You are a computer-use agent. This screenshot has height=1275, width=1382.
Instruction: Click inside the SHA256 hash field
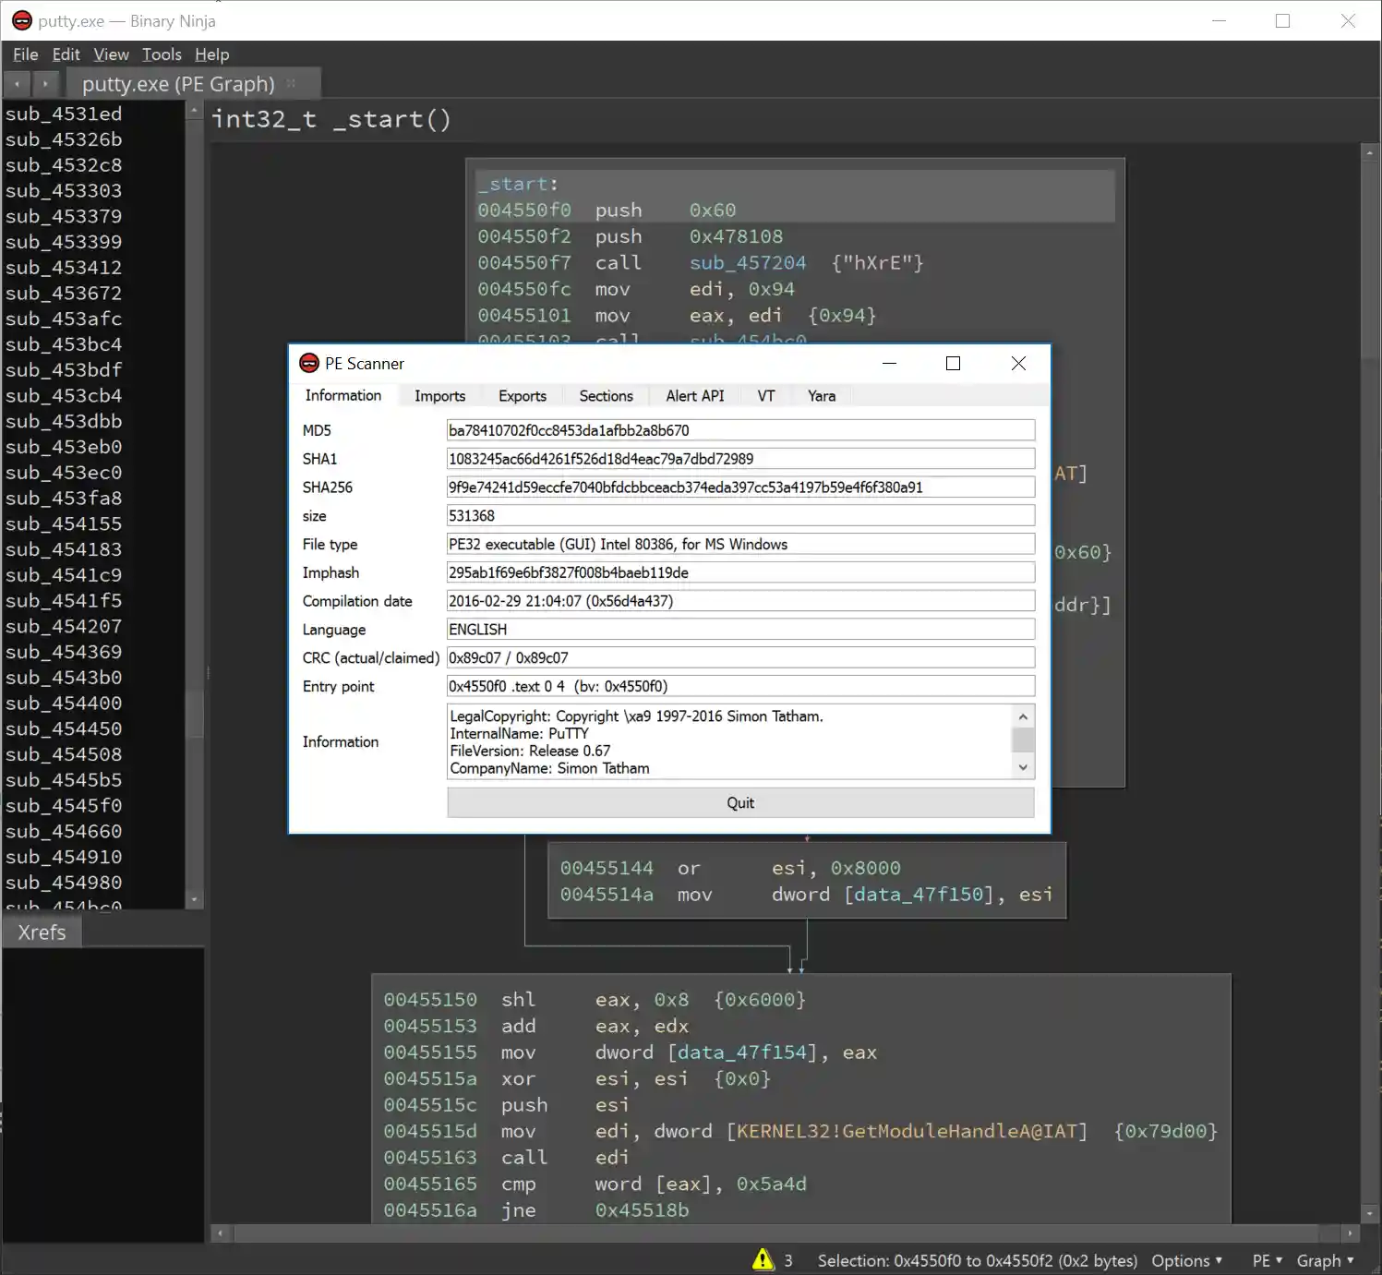(x=739, y=487)
